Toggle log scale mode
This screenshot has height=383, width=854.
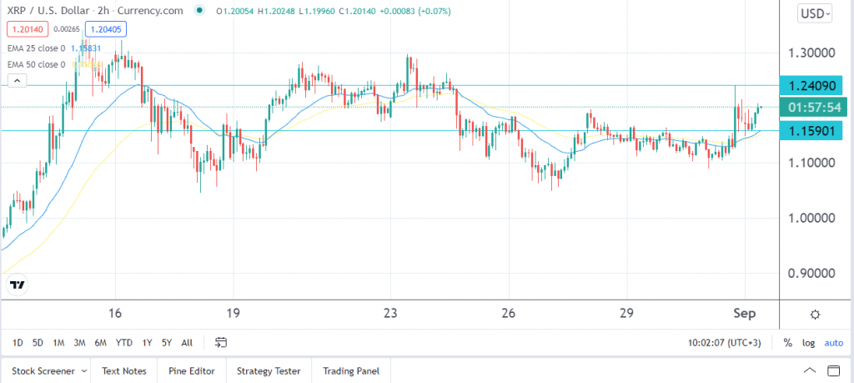(x=808, y=343)
